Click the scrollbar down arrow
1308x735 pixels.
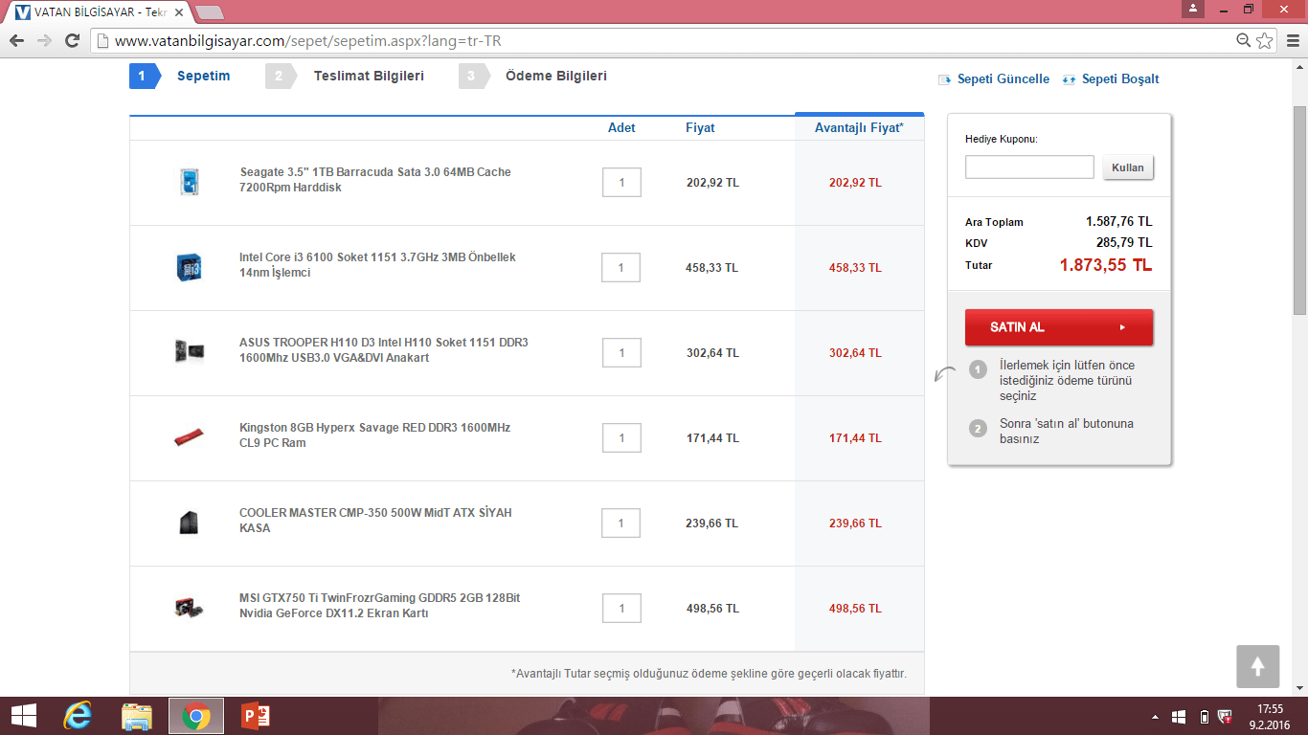tap(1299, 688)
